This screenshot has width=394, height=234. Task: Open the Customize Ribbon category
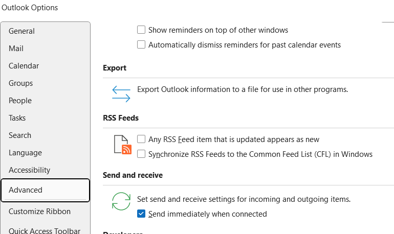45,212
